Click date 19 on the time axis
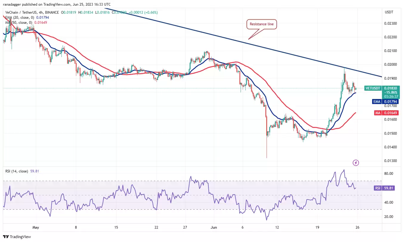 coord(317,228)
